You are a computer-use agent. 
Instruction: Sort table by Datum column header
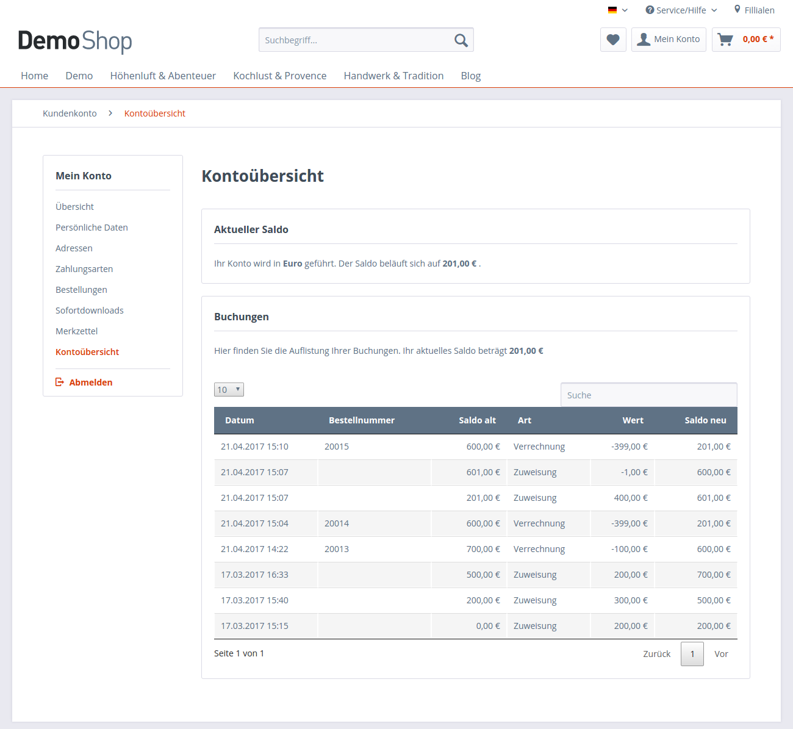pos(240,420)
